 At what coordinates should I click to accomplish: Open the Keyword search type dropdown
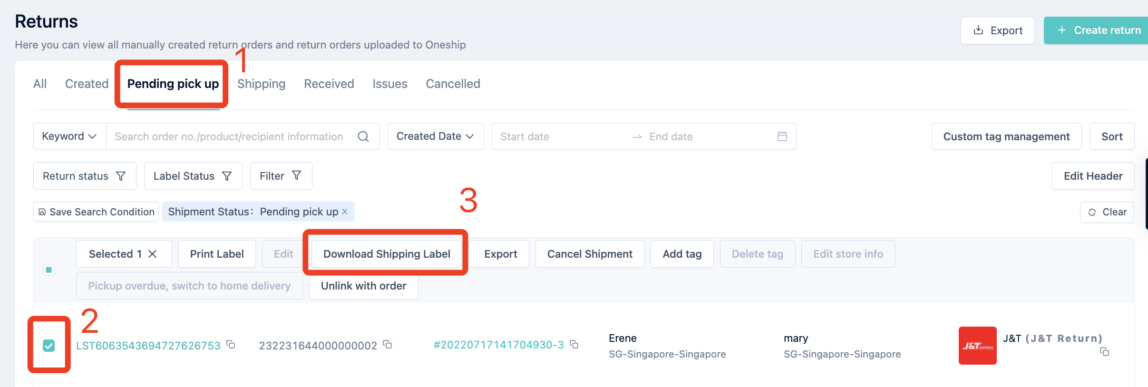69,136
